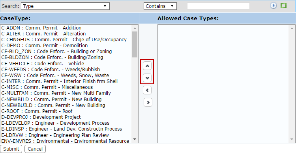The height and width of the screenshot is (153, 296).
Task: Click Allowed Case Types scrollbar down arrow
Action: tap(292, 139)
